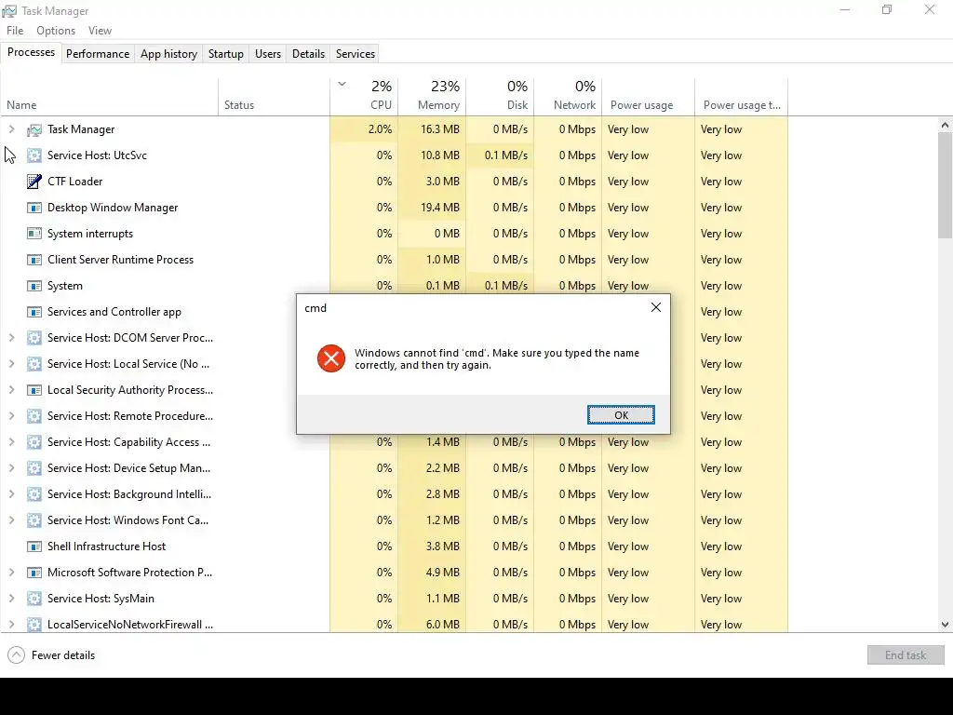Click the red error icon in cmd dialog
The height and width of the screenshot is (715, 953).
click(331, 358)
